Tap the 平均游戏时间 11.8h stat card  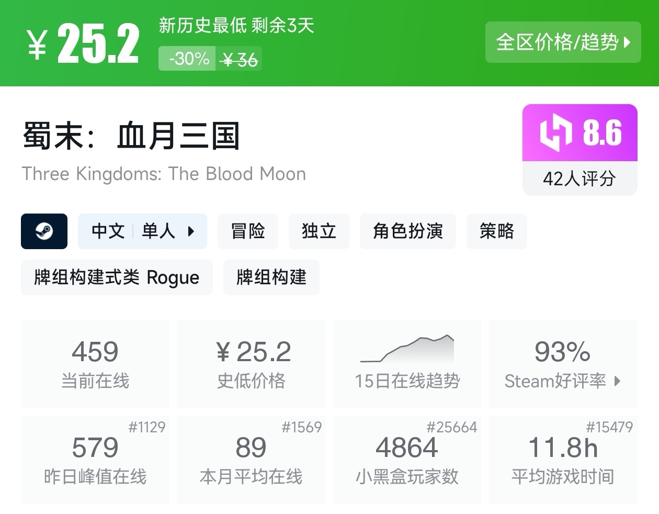(563, 460)
